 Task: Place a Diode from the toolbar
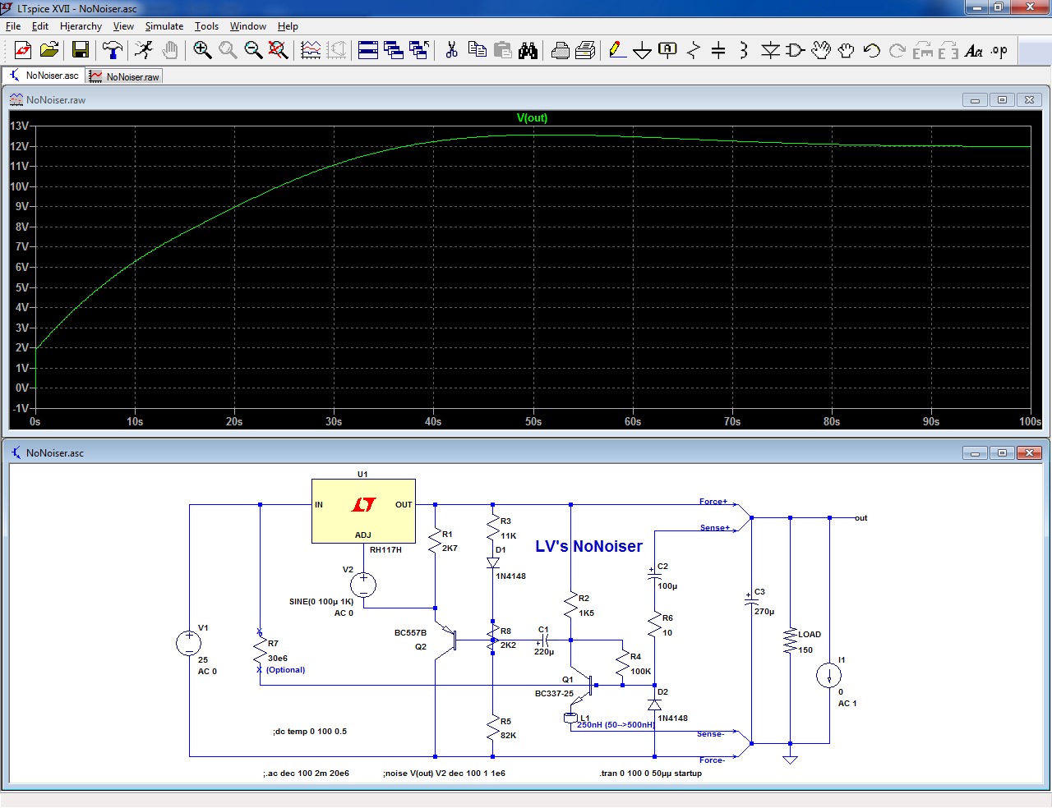pyautogui.click(x=770, y=50)
